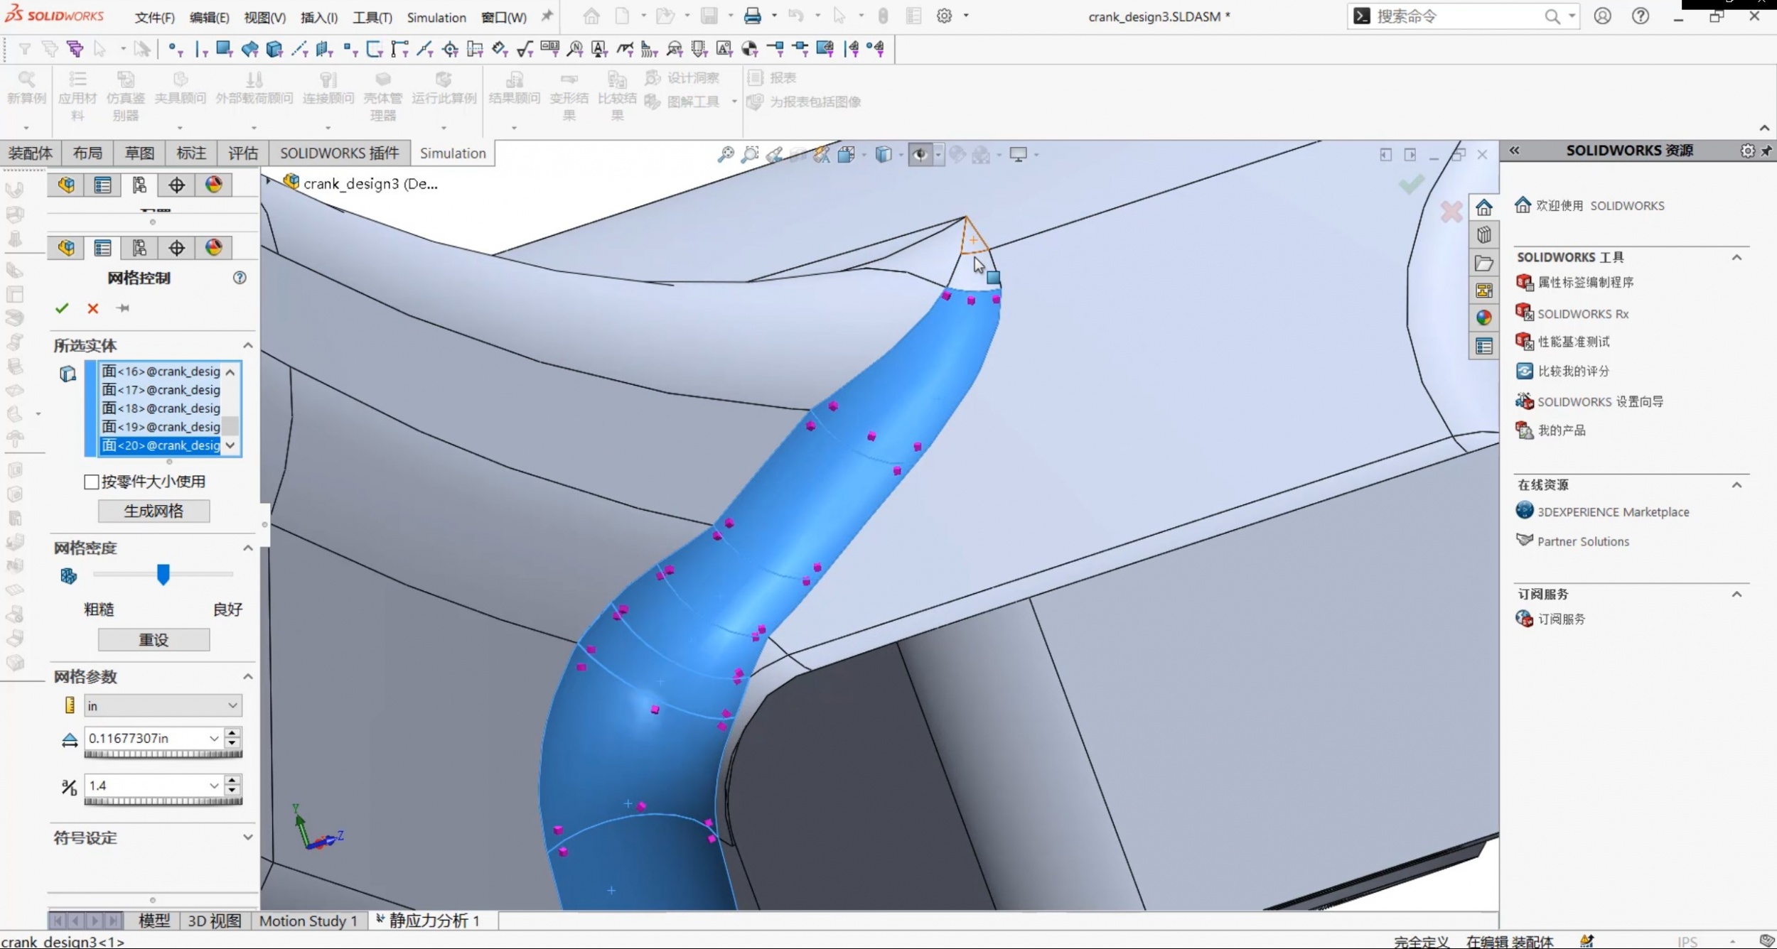This screenshot has width=1777, height=949.
Task: Open the 工具(T) menu
Action: point(372,17)
